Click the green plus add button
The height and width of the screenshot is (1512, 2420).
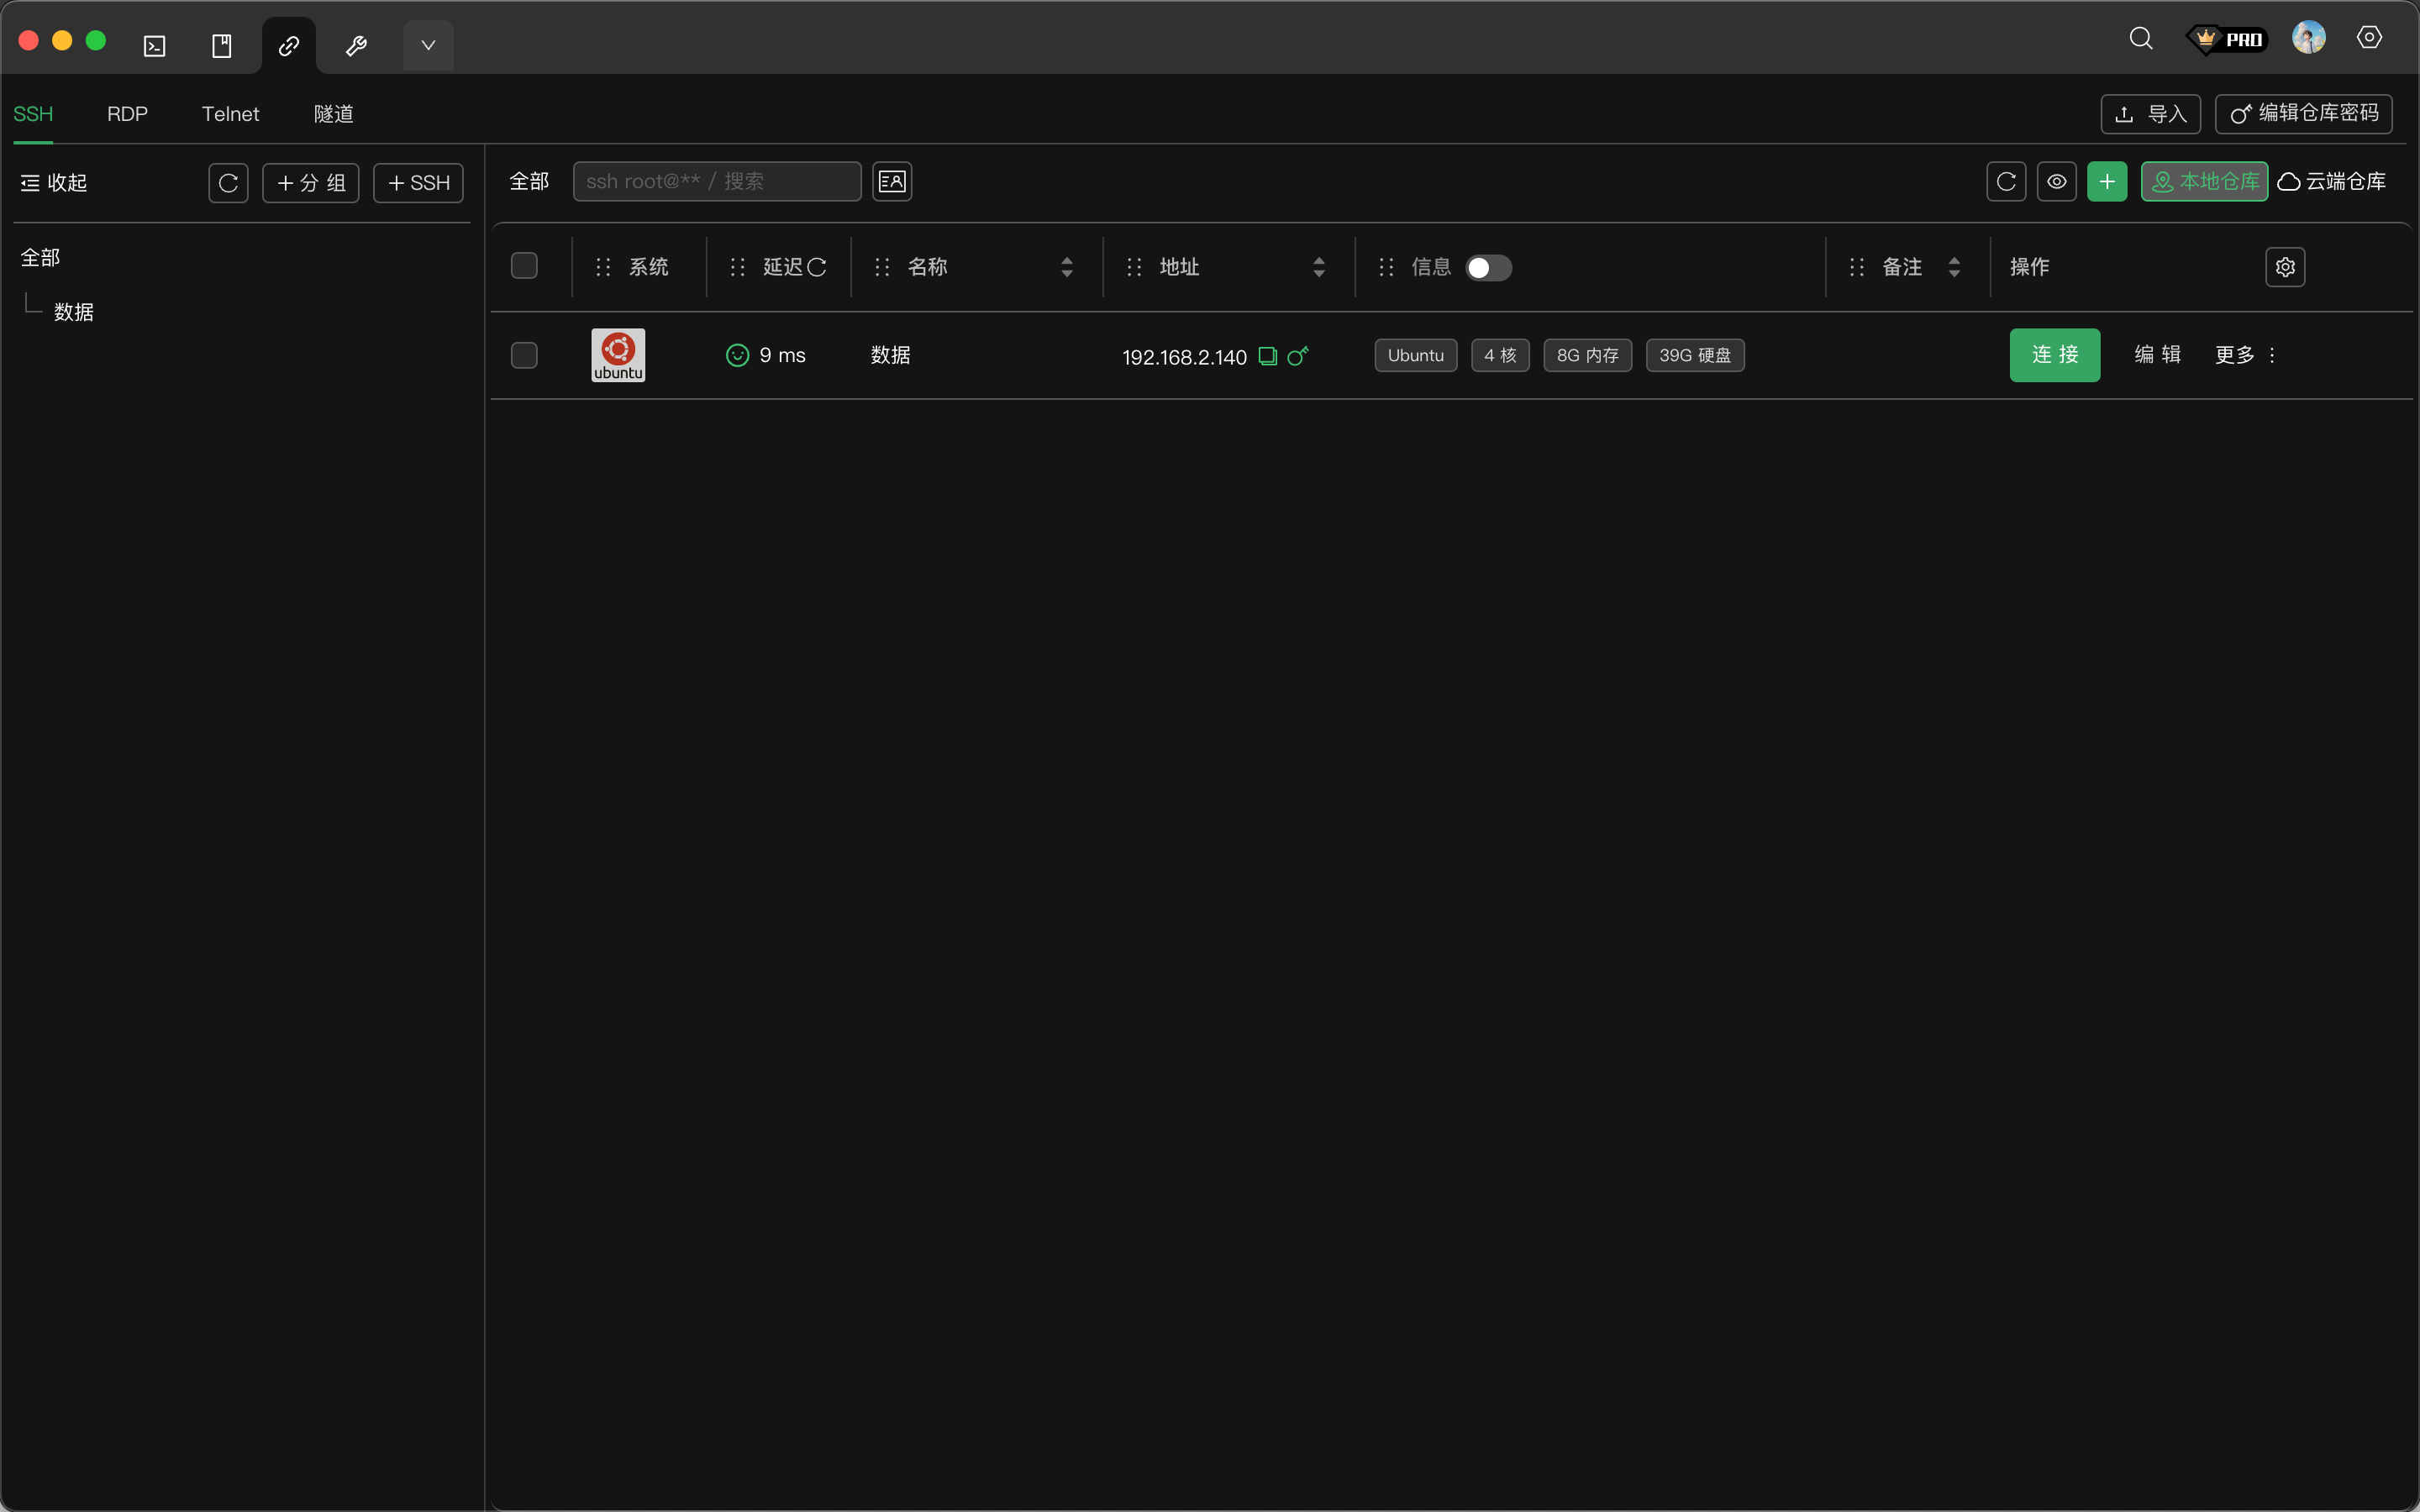(2106, 182)
